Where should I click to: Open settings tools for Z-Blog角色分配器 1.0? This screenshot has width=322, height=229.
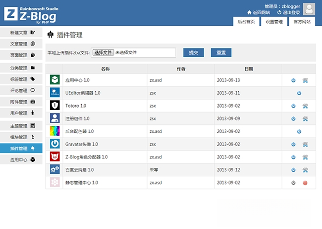[305, 157]
